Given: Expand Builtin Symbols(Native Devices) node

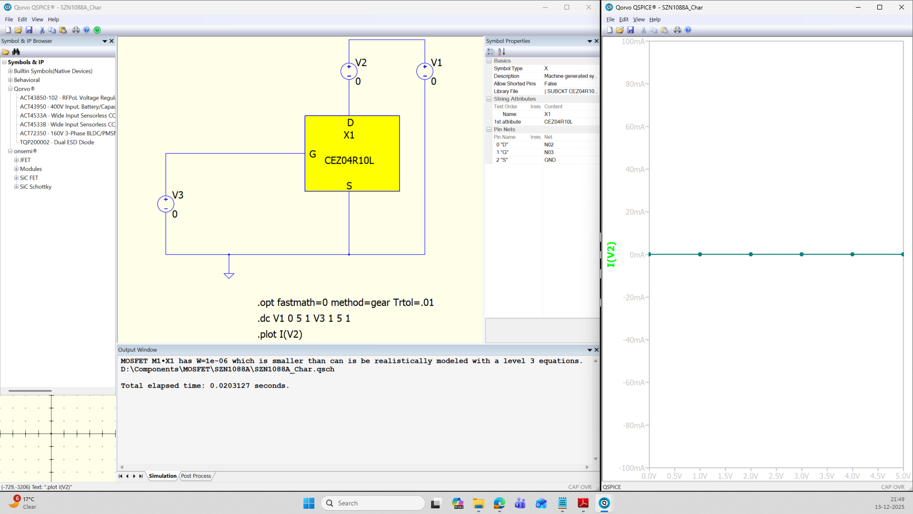Looking at the screenshot, I should tap(10, 71).
